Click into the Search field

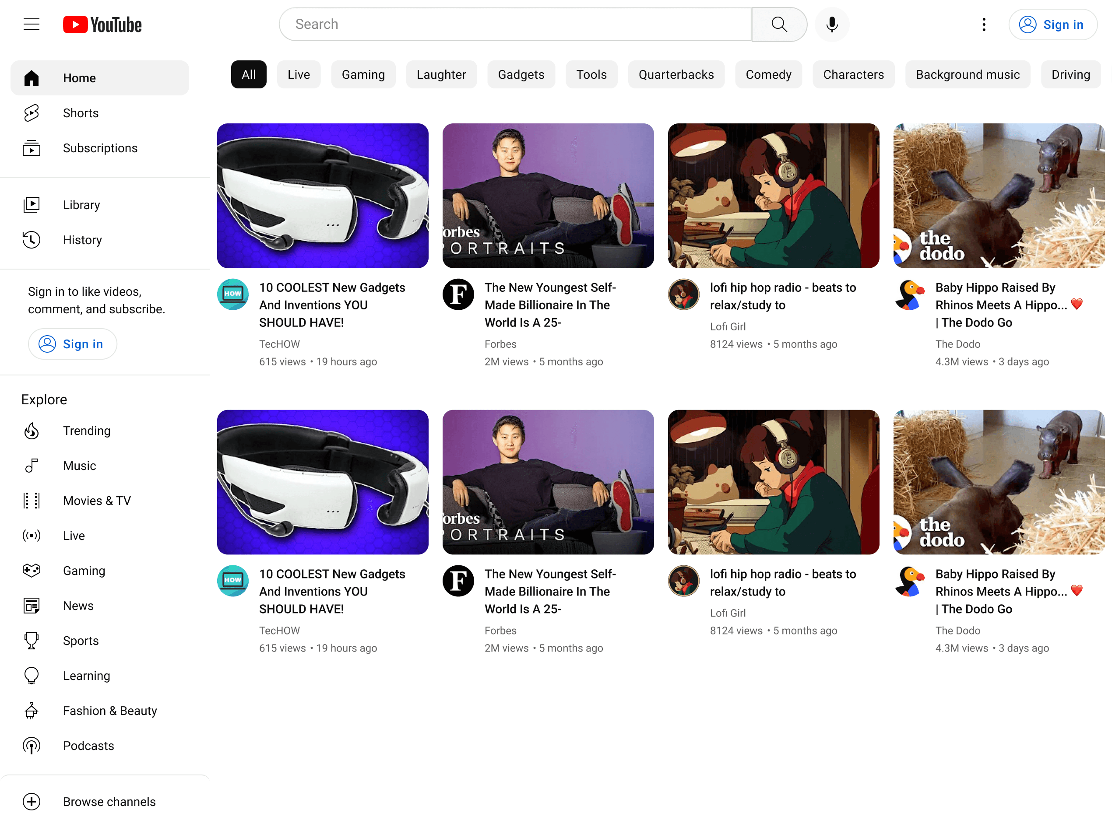[515, 24]
